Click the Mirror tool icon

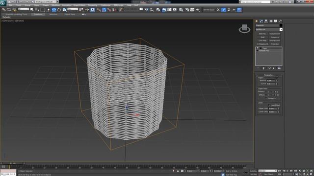click(x=146, y=10)
